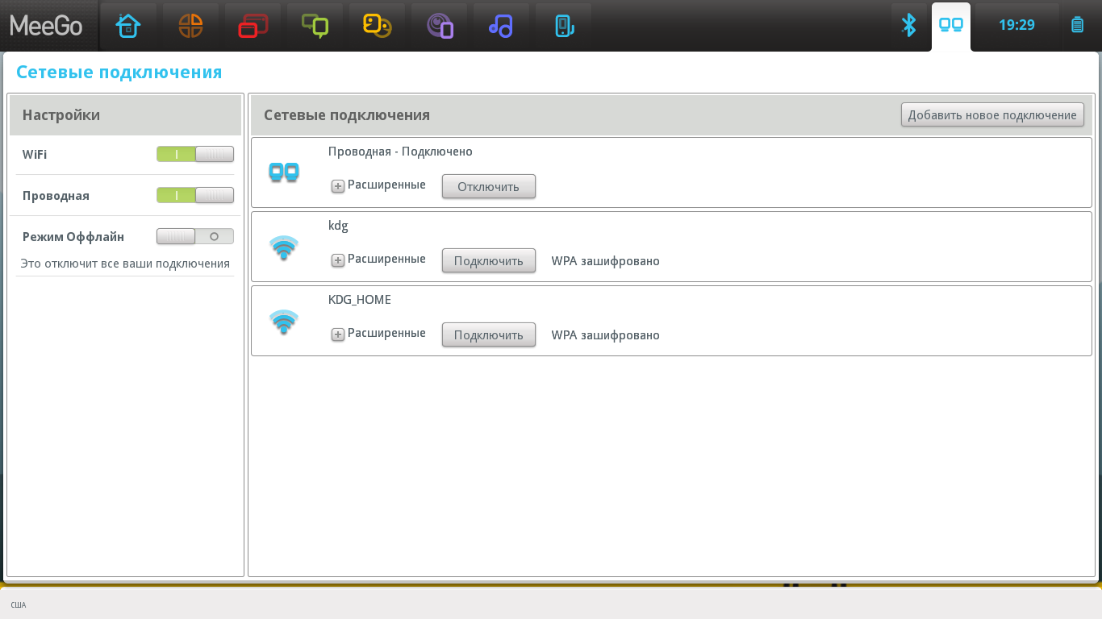The height and width of the screenshot is (619, 1102).
Task: Open the purple Internet icon
Action: (x=439, y=26)
